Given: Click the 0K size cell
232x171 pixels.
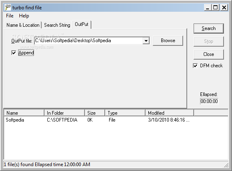Looking at the screenshot, I should [90, 120].
